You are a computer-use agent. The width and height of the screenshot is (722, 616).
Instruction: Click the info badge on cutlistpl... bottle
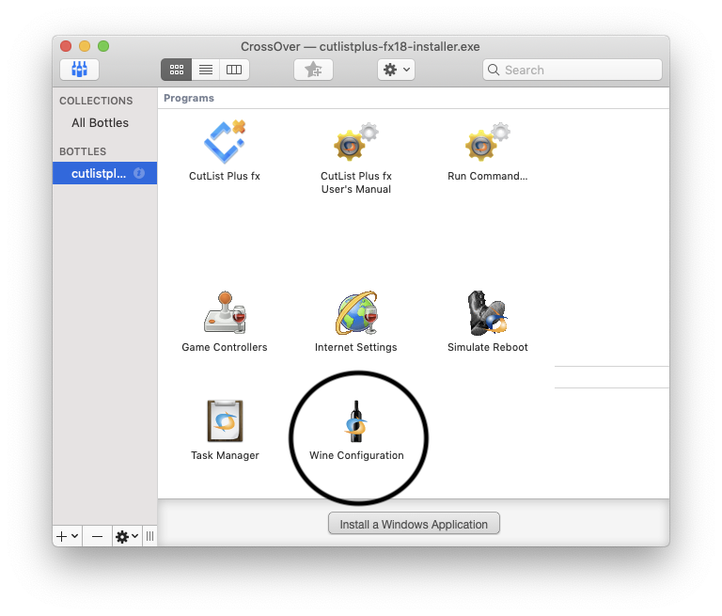(x=139, y=173)
